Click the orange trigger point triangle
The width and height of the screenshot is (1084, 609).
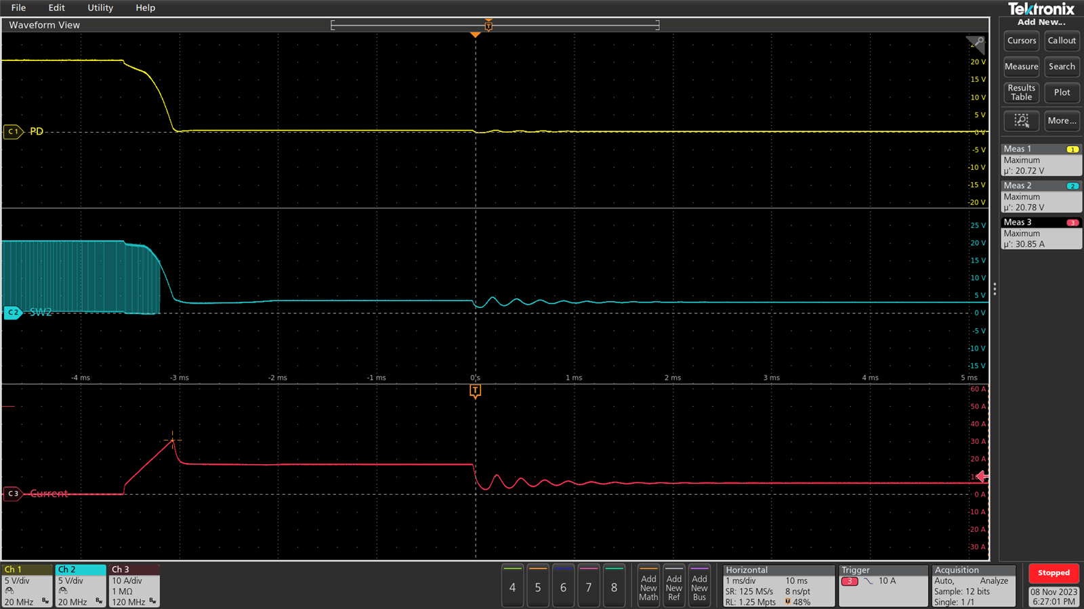(475, 35)
